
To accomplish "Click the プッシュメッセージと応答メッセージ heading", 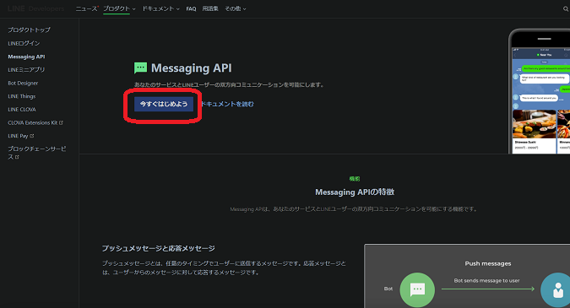I will click(x=158, y=248).
